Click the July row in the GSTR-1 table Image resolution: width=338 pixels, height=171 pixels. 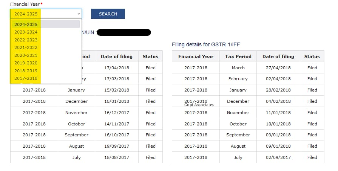coord(238,157)
